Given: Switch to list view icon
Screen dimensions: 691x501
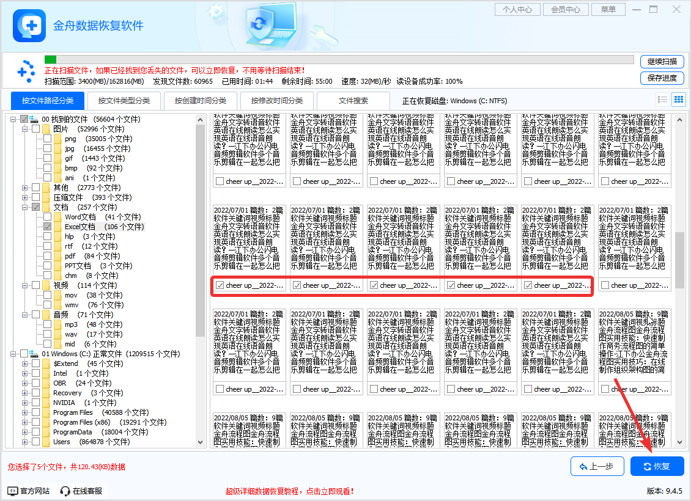Looking at the screenshot, I should click(662, 100).
